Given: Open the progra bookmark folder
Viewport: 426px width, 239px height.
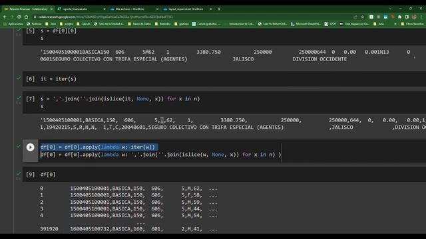Looking at the screenshot, I should pyautogui.click(x=67, y=24).
